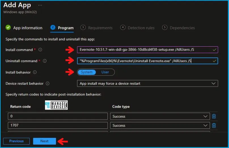Screen dimensions: 229x148
Task: Open Code type dropdown for return code 0
Action: tap(160, 116)
